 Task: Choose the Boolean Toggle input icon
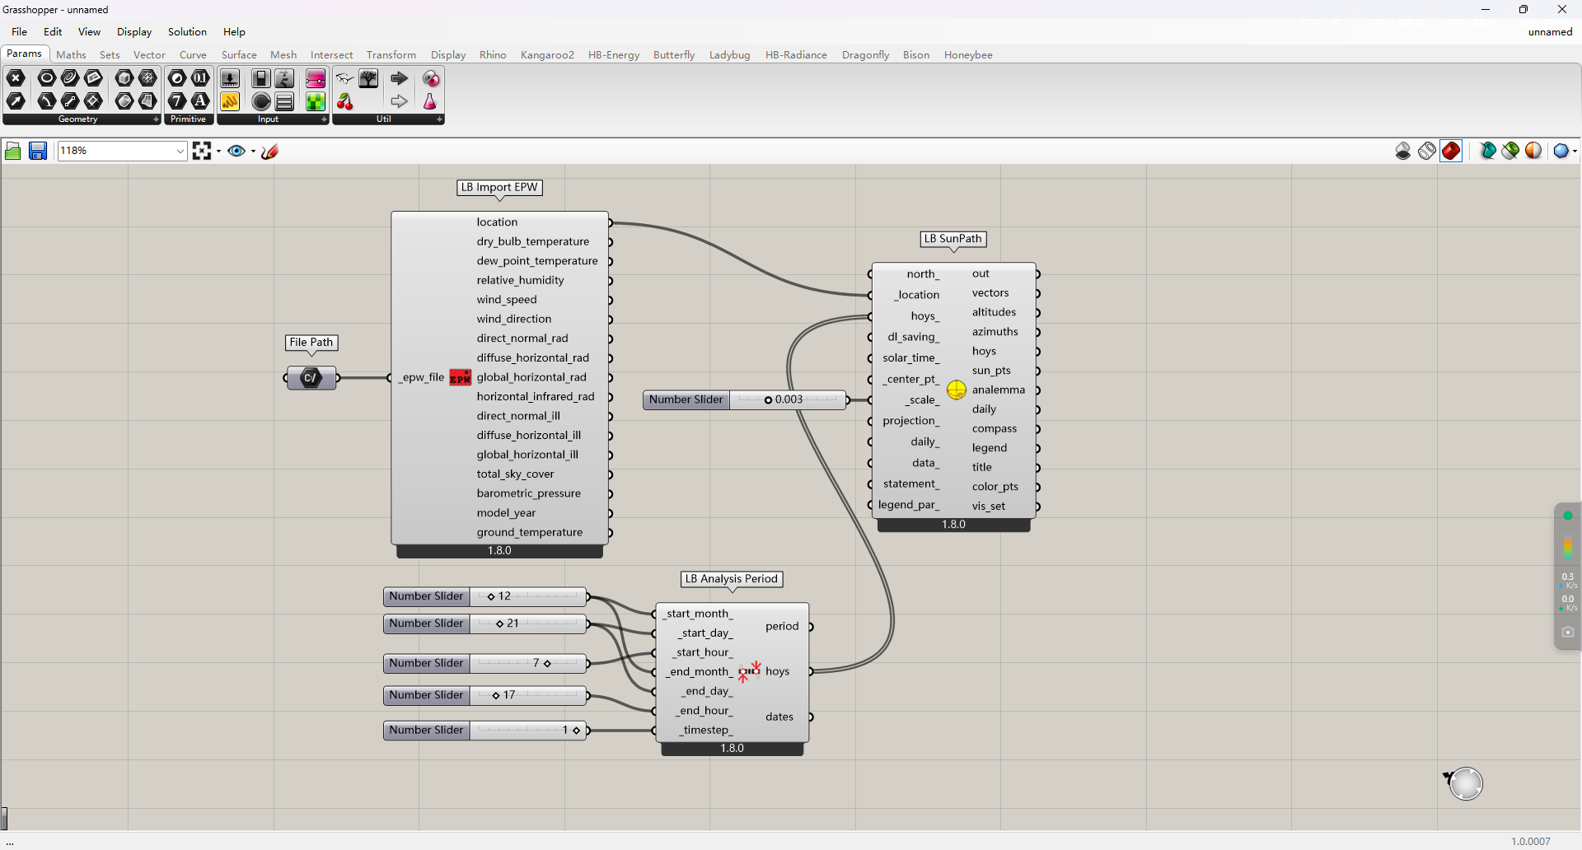click(261, 78)
